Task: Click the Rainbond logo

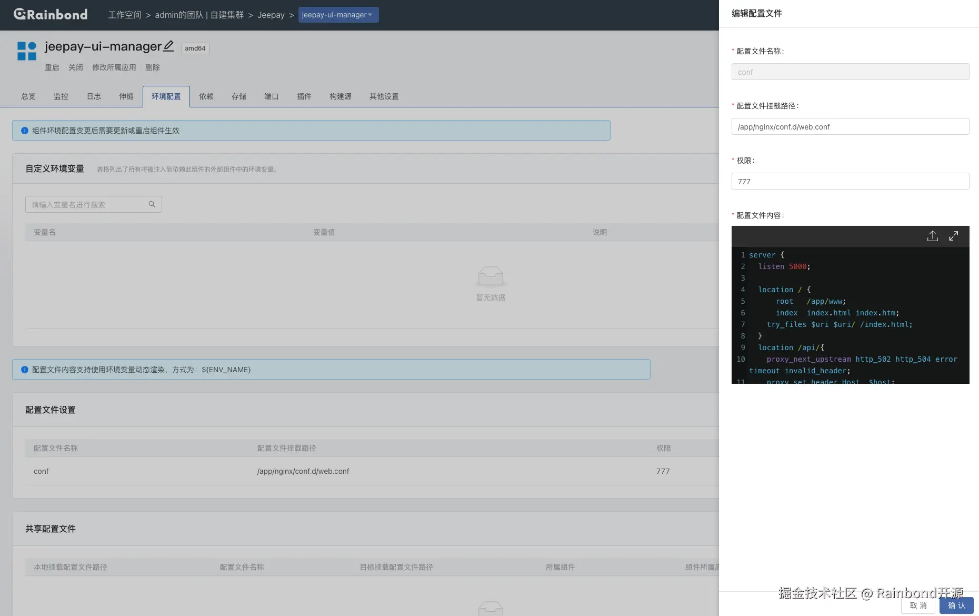Action: [x=51, y=14]
